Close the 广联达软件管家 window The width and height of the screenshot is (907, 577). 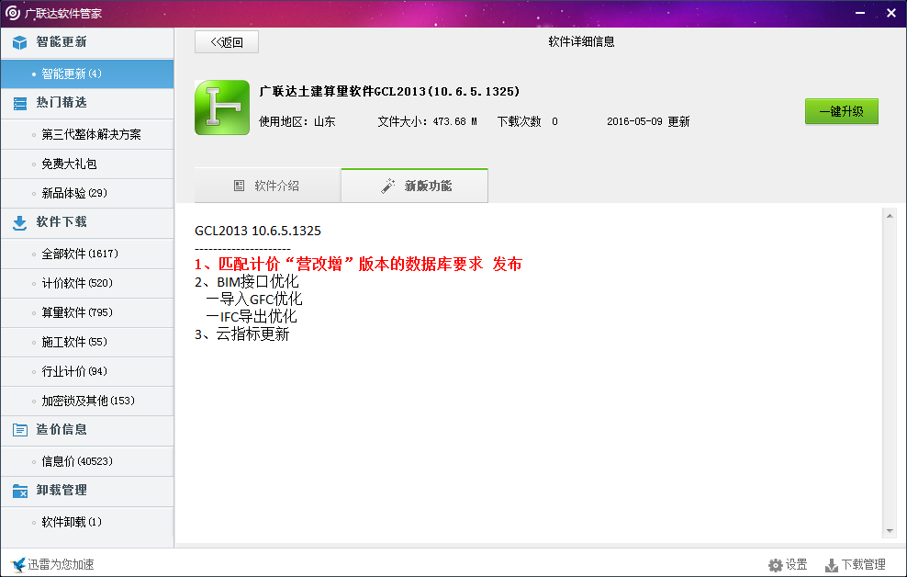(x=891, y=13)
